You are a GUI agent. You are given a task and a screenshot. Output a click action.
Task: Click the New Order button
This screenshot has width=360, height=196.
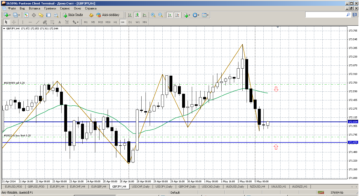coord(73,15)
